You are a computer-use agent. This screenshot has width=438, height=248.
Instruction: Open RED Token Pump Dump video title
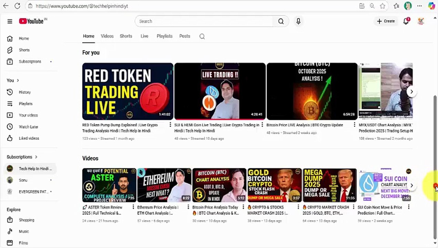[120, 128]
